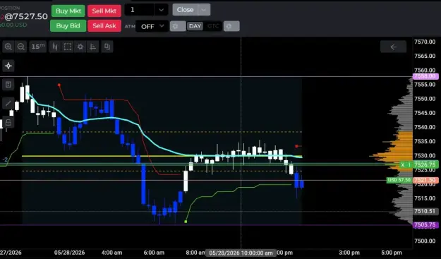
Task: Click the 4:00 am time axis label
Action: [x=111, y=253]
